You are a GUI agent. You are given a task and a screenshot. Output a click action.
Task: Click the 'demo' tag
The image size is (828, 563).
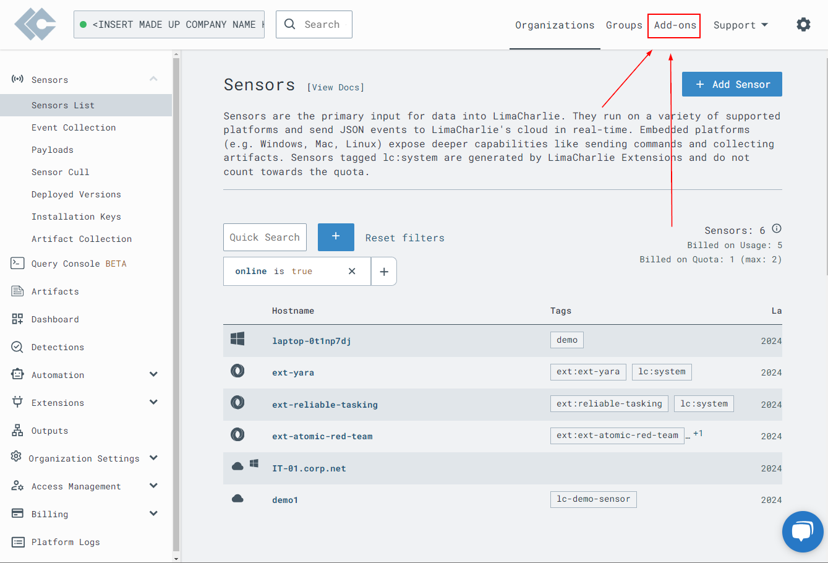coord(567,340)
